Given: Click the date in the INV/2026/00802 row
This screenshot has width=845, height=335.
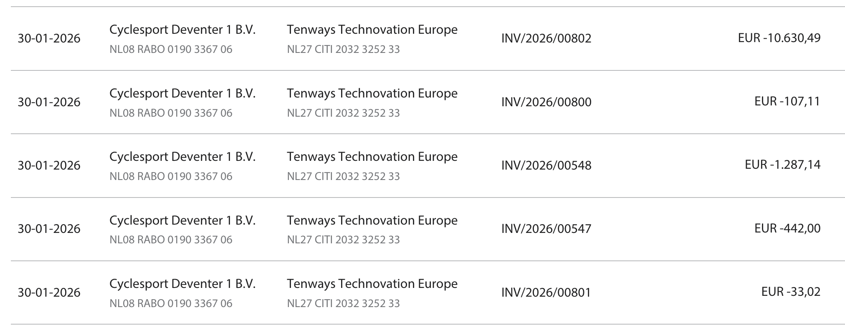Looking at the screenshot, I should 49,38.
